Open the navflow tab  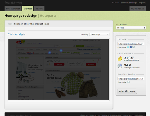pyautogui.click(x=39, y=9)
